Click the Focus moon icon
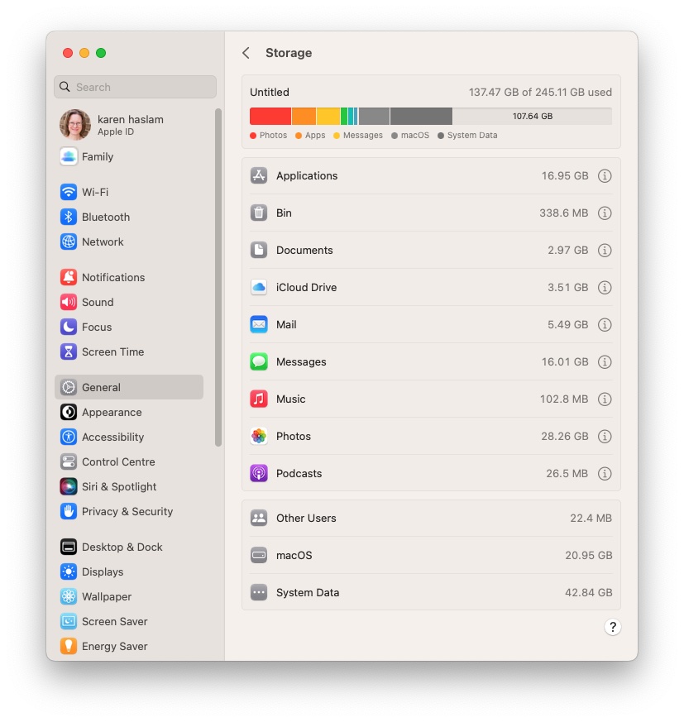Screen dimensions: 684x722 coord(69,327)
